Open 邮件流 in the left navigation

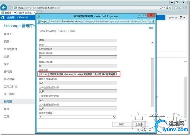point(8,72)
